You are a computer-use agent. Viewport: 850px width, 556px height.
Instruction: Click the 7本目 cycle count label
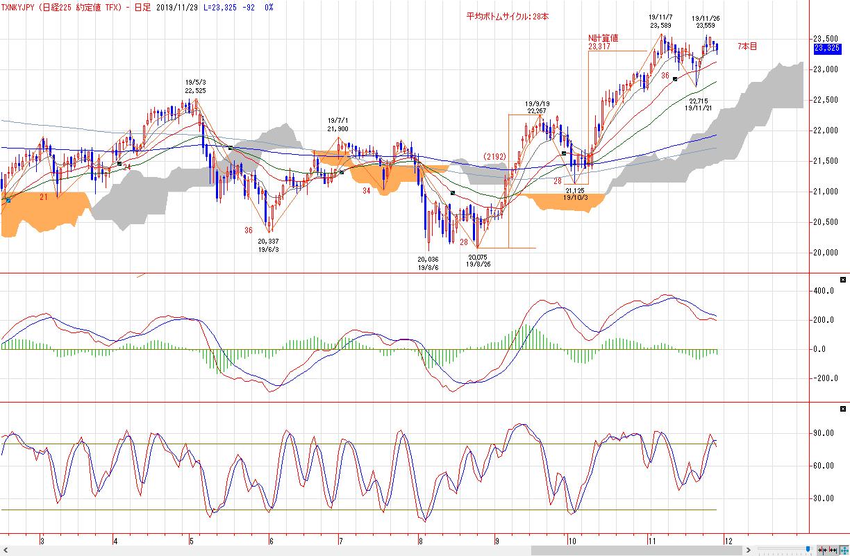pyautogui.click(x=747, y=47)
